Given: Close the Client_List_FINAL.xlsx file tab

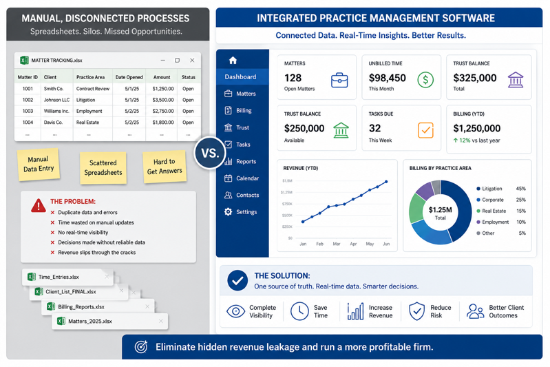Looking at the screenshot, I should [x=121, y=291].
